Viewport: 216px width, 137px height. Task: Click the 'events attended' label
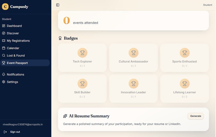pos(85,23)
